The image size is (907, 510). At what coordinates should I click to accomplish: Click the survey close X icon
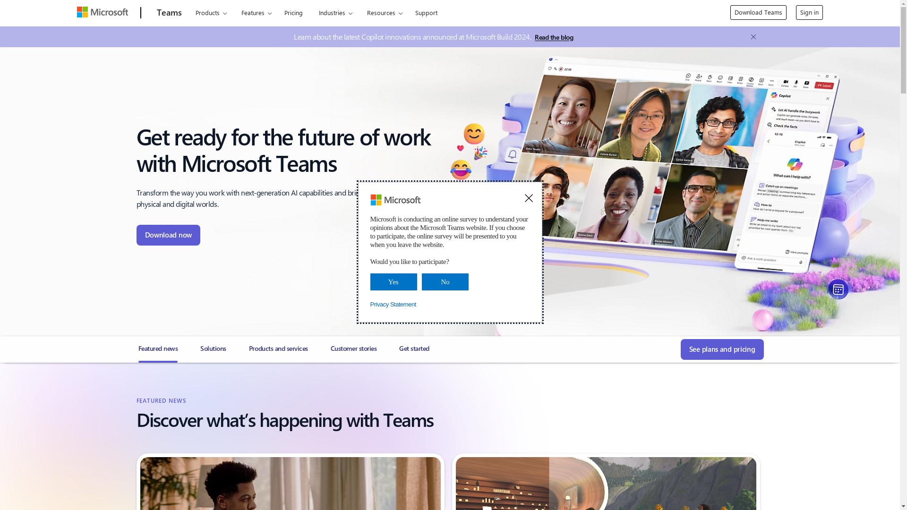529,198
